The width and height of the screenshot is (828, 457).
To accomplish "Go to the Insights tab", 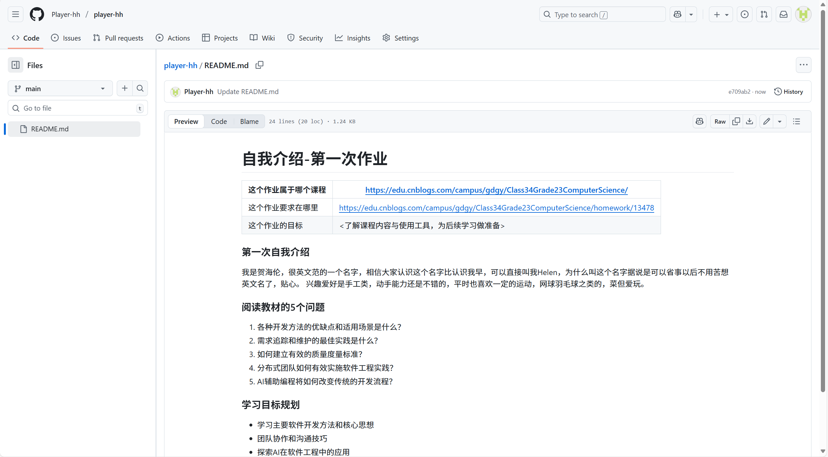I will coord(353,38).
